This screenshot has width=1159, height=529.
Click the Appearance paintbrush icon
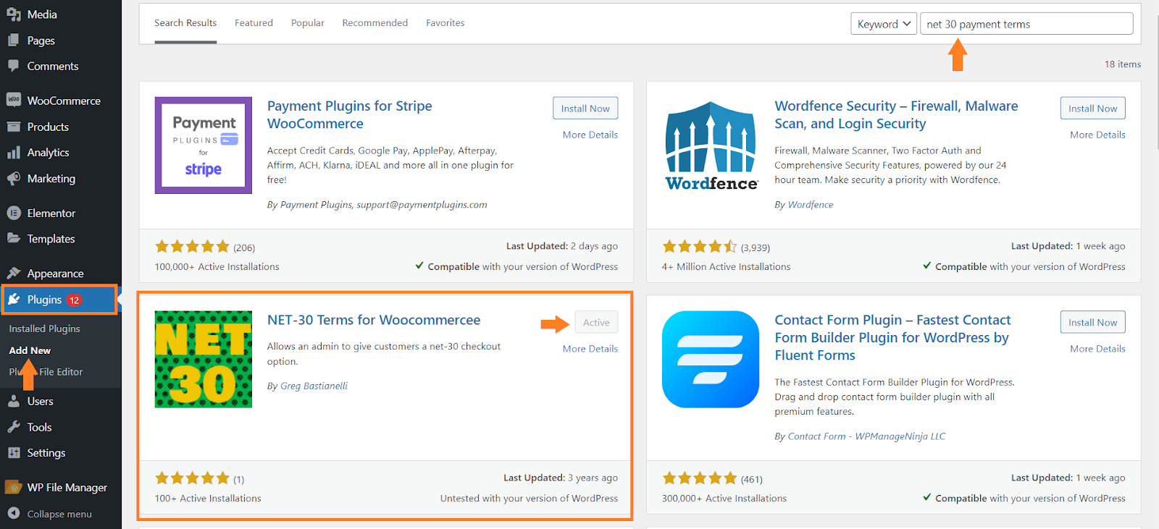point(13,274)
